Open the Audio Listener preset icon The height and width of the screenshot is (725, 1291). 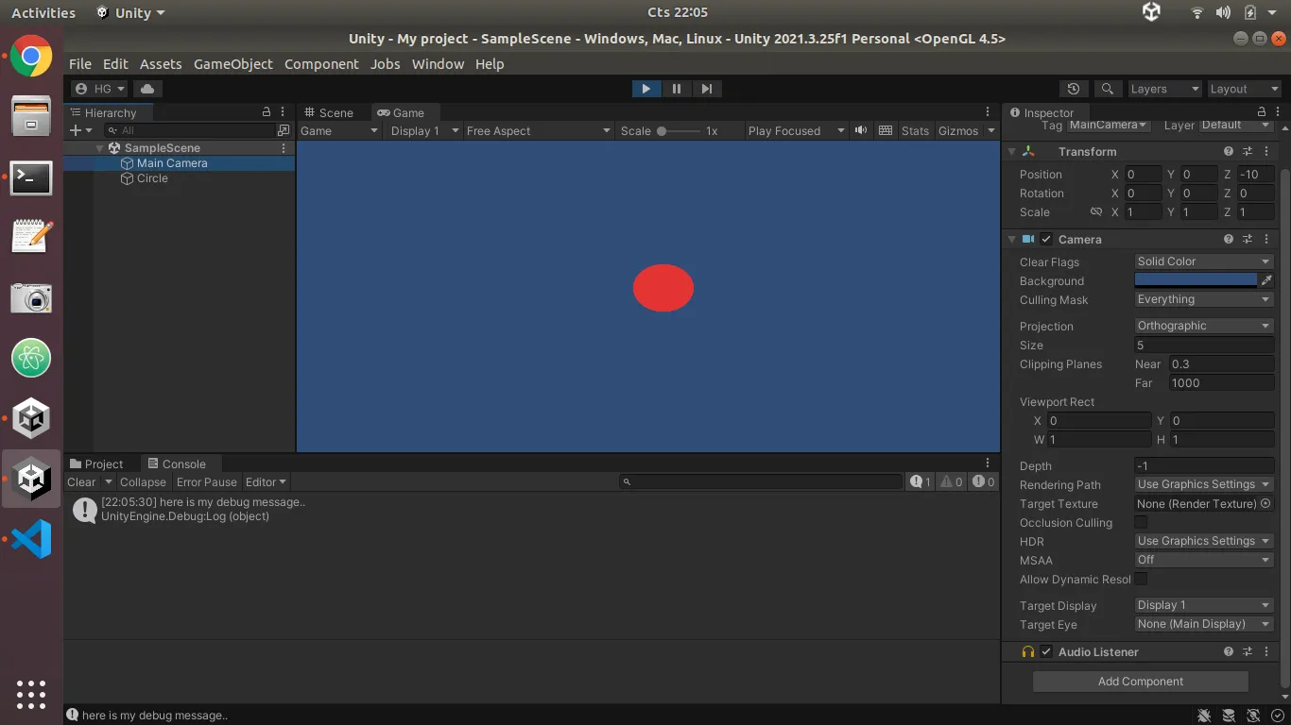(x=1247, y=651)
